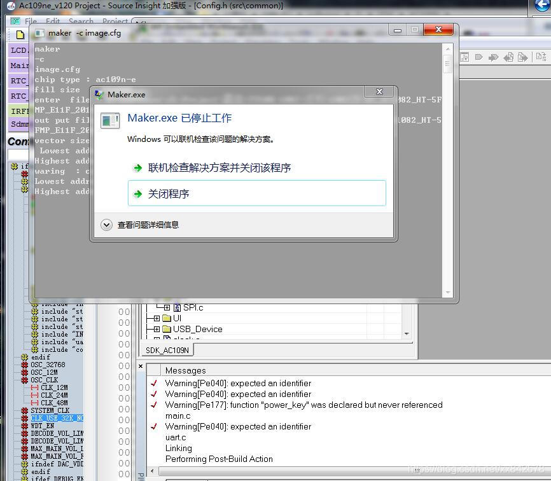Select CLK_48M enum member
This screenshot has width=551, height=481.
54,403
